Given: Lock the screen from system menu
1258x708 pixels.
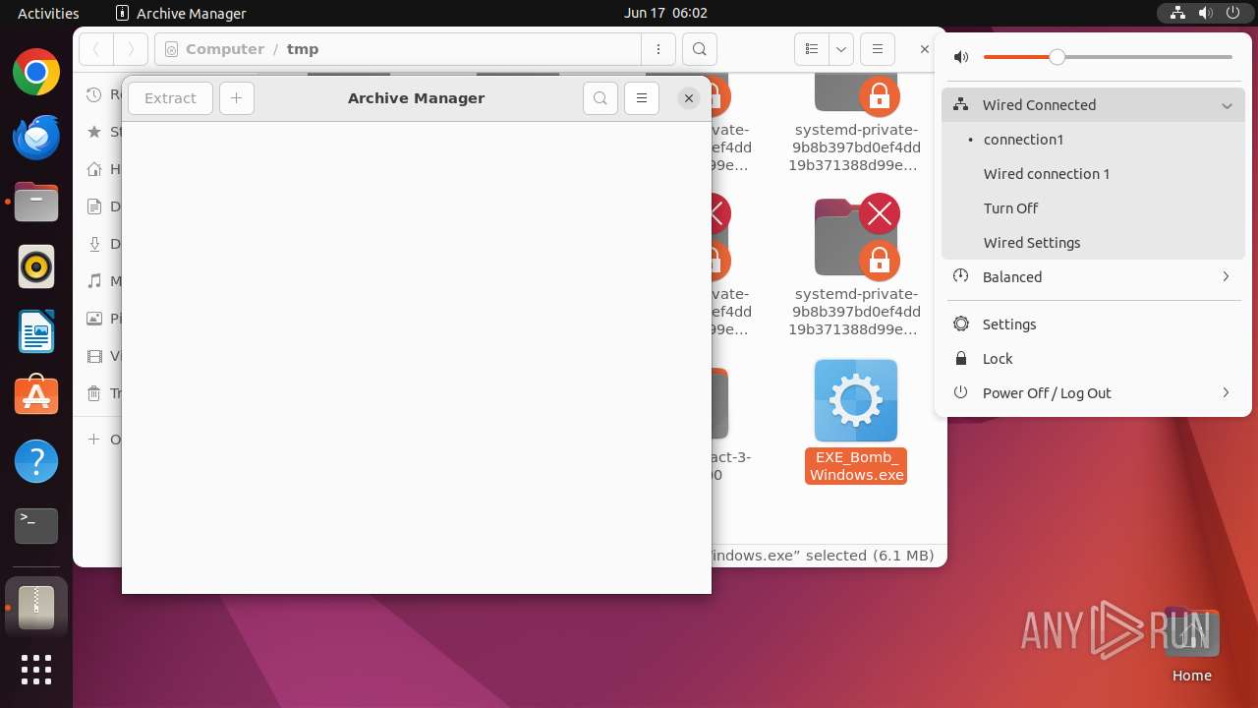Looking at the screenshot, I should pyautogui.click(x=1093, y=359).
